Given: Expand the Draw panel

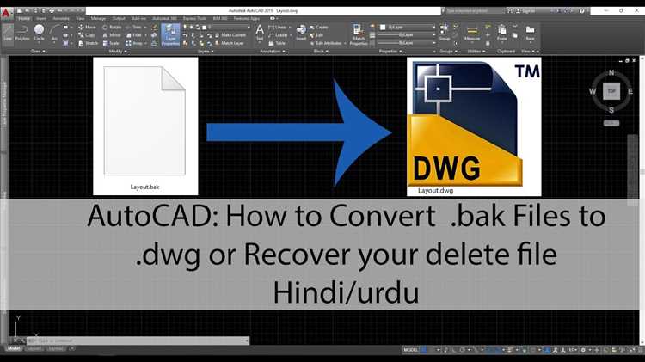Looking at the screenshot, I should coord(38,52).
